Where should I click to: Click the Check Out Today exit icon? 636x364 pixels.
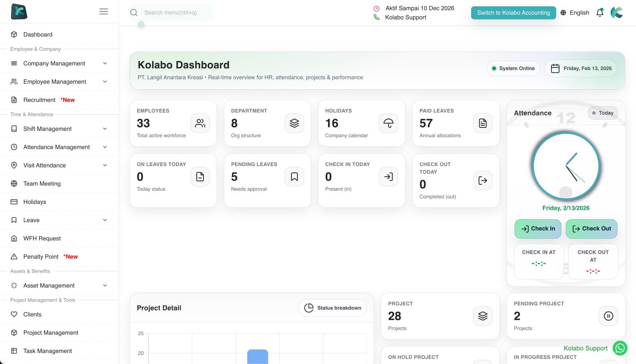click(x=483, y=181)
